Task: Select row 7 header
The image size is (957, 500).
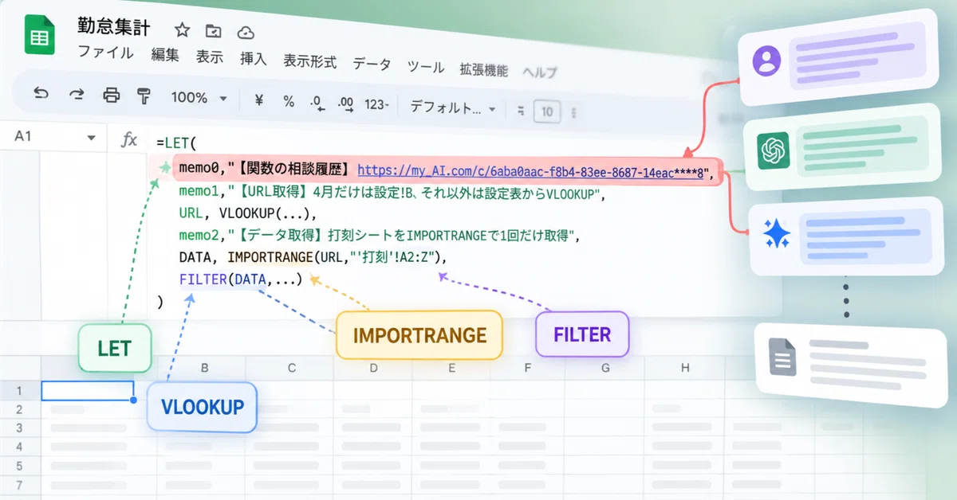Action: tap(20, 484)
